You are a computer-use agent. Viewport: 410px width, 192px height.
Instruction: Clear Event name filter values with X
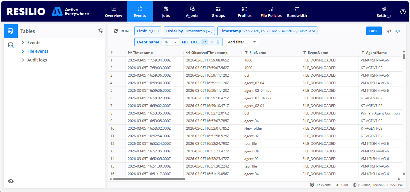click(212, 42)
